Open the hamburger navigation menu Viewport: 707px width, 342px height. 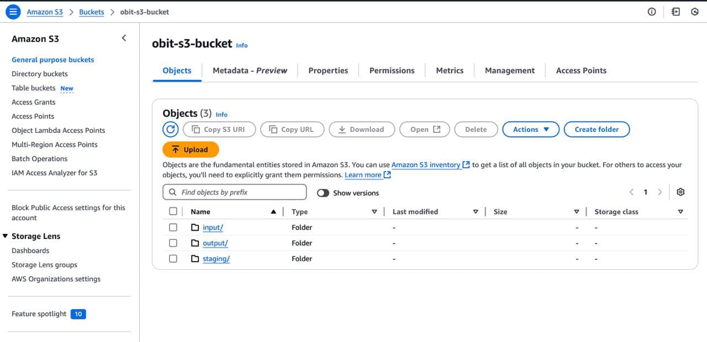coord(14,12)
